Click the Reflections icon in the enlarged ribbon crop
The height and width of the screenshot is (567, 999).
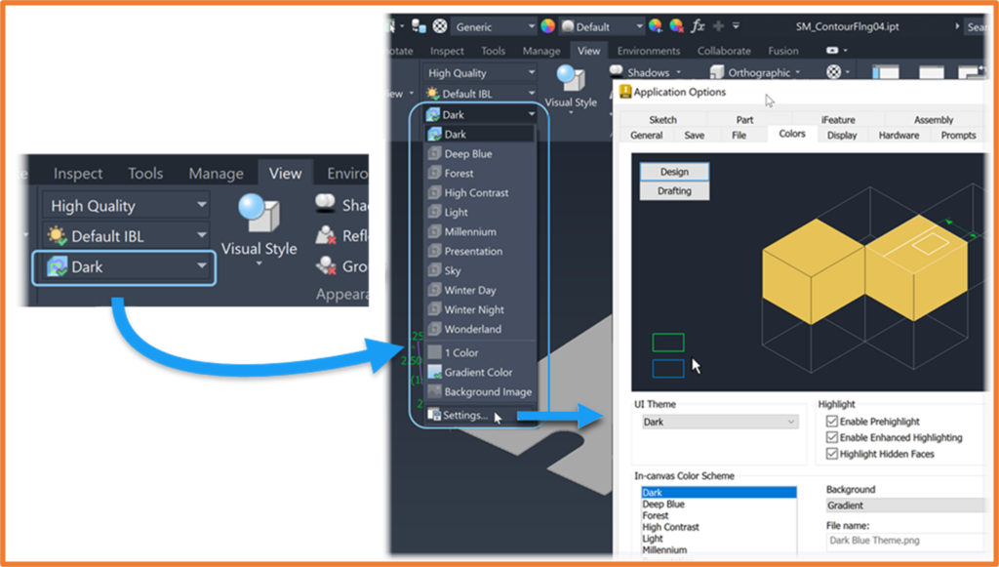point(326,235)
